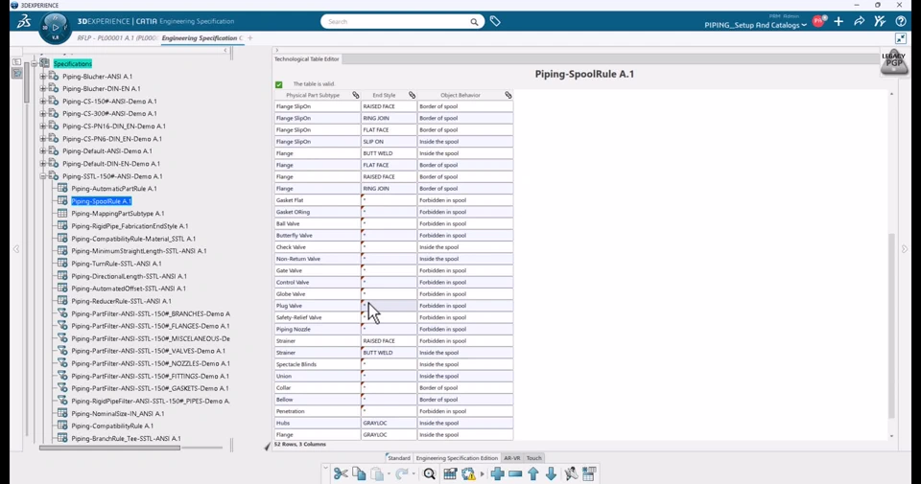Click the collapse panel arrows icon

point(901,38)
